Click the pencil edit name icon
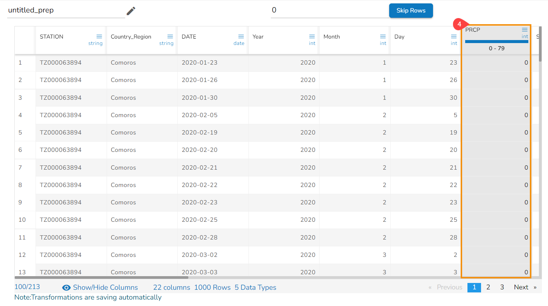The height and width of the screenshot is (306, 548). (x=131, y=11)
